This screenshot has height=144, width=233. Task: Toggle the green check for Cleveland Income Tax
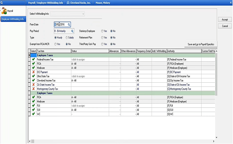pyautogui.click(x=33, y=80)
